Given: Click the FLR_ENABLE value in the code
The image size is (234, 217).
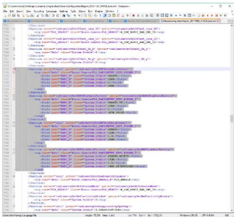Looking at the screenshot, I should (x=122, y=180).
